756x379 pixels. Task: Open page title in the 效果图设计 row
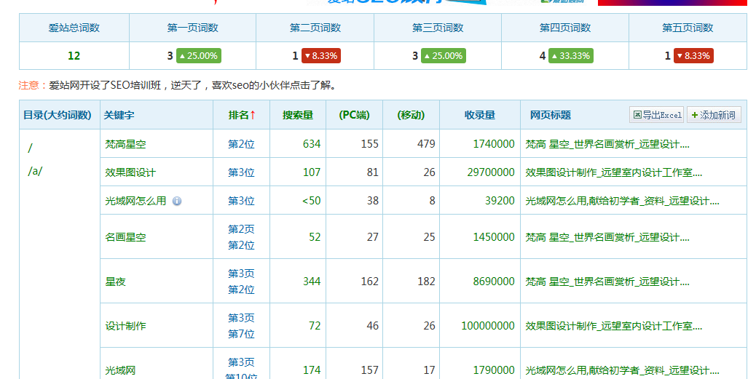(613, 172)
